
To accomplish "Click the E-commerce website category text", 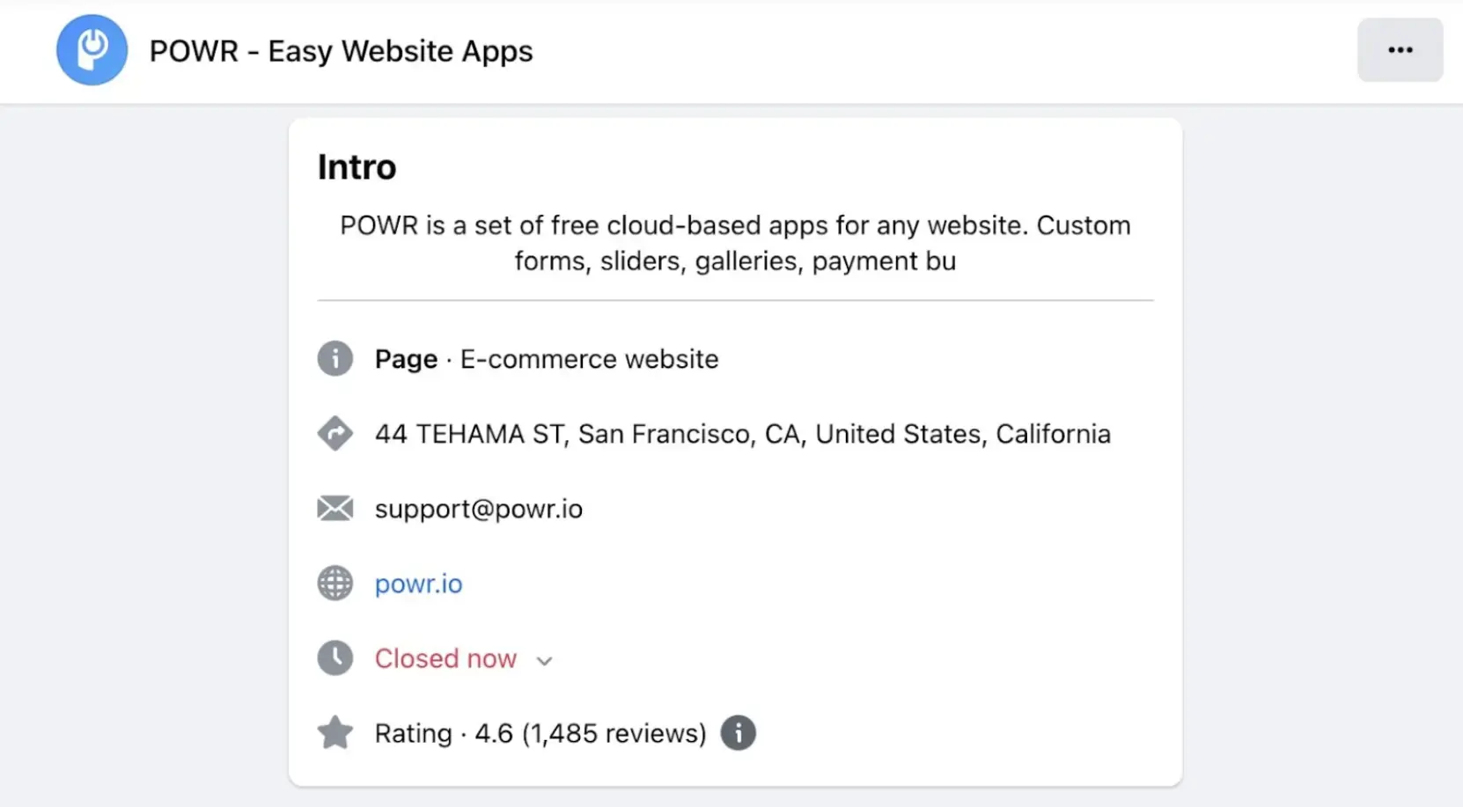I will click(x=589, y=359).
